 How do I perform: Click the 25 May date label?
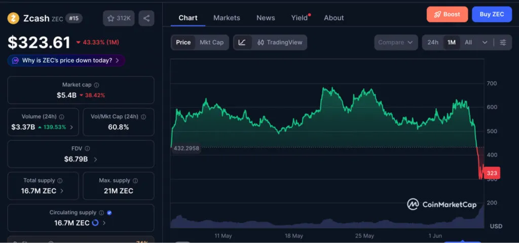click(364, 236)
